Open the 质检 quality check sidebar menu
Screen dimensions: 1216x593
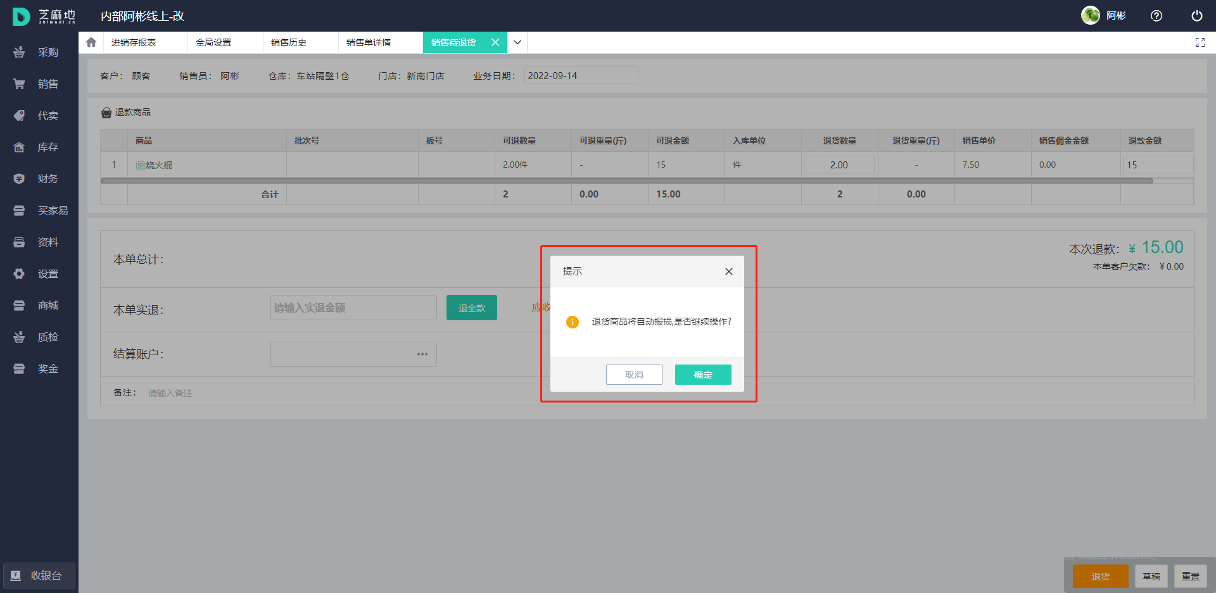38,337
